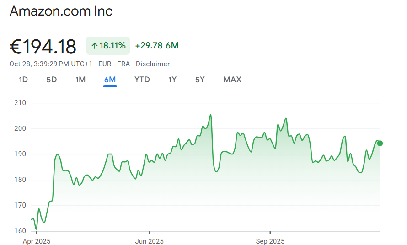Switch to the 1D time range
This screenshot has height=245, width=407.
(x=23, y=80)
